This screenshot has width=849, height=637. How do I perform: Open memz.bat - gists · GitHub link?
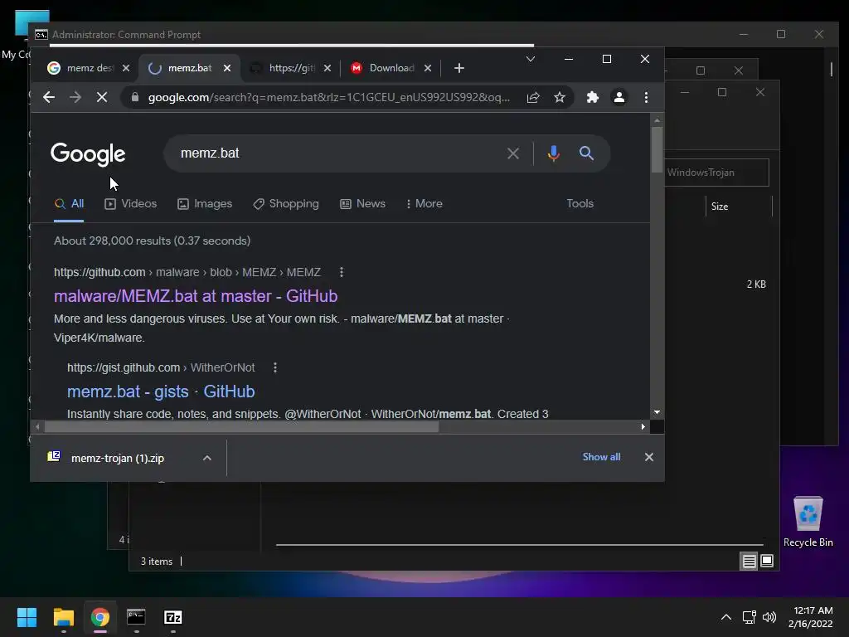tap(161, 391)
